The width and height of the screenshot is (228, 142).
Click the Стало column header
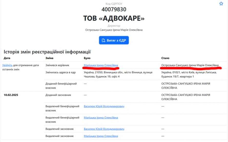click(x=165, y=58)
